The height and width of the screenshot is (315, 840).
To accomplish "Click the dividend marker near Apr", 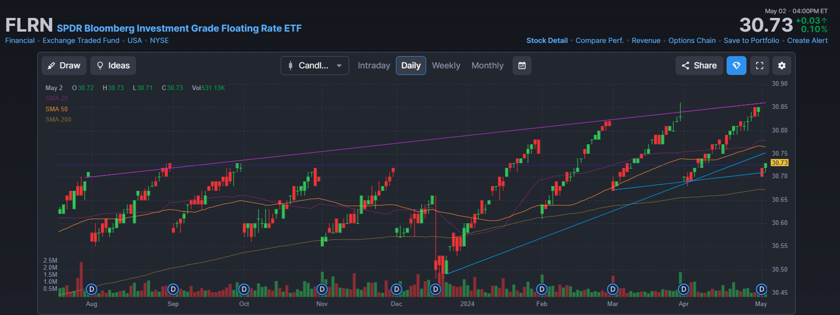I will click(684, 289).
